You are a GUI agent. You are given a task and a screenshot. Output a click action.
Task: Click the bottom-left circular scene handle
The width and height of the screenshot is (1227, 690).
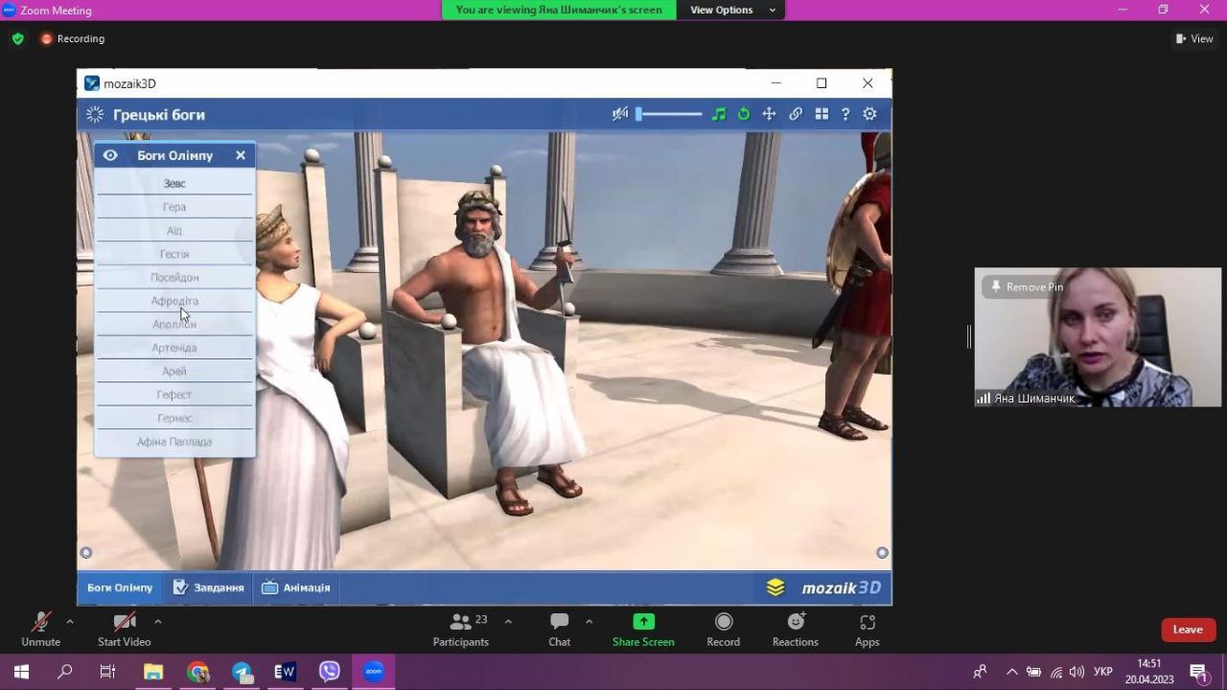[86, 552]
